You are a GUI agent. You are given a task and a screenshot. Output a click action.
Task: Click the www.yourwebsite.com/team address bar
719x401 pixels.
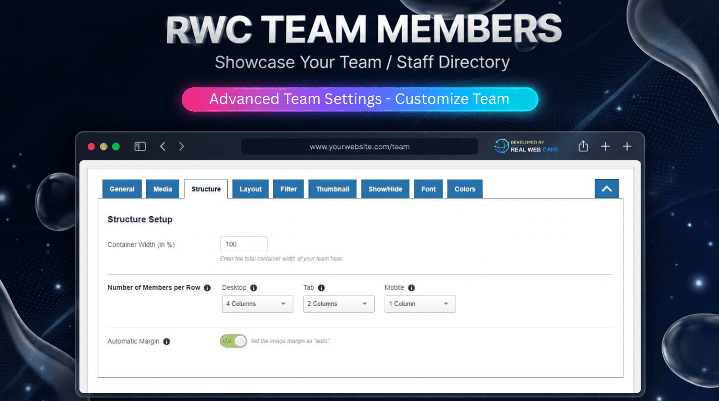pyautogui.click(x=359, y=147)
